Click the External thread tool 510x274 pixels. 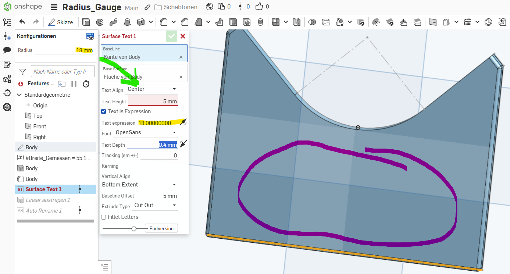click(x=260, y=22)
